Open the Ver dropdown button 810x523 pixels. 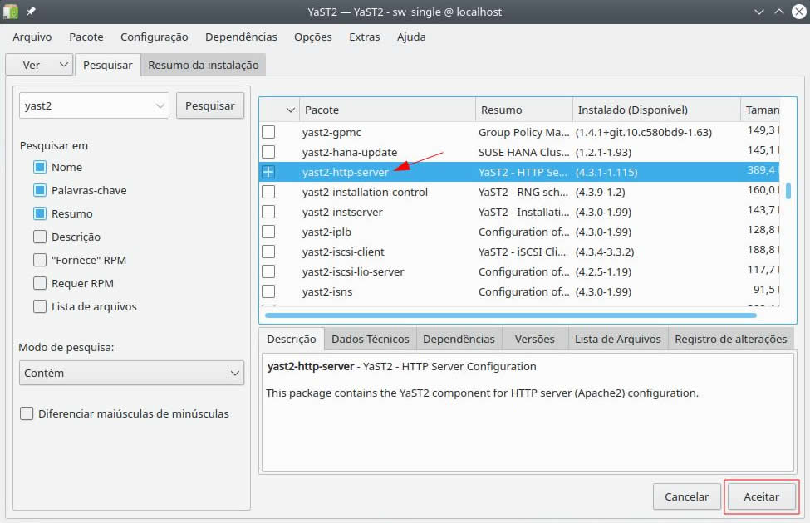(x=39, y=65)
